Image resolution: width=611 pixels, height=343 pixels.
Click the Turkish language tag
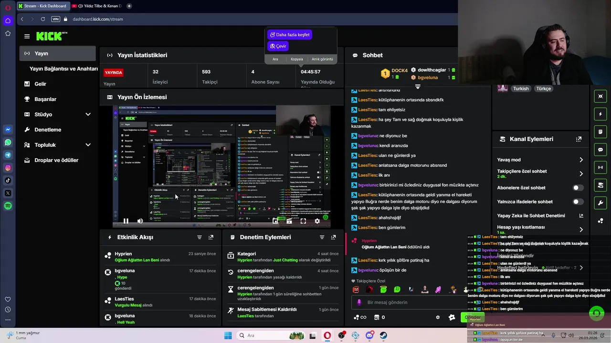click(x=521, y=89)
